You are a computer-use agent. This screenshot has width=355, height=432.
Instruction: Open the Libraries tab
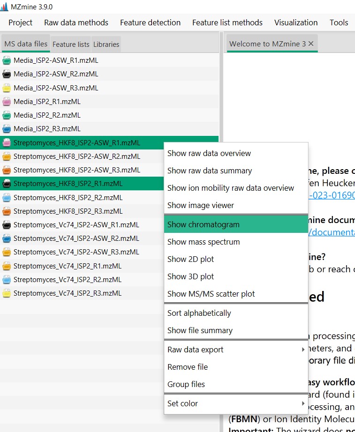(106, 45)
